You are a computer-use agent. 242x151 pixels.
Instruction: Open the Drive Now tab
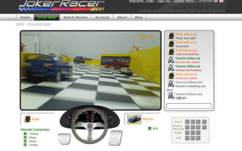click(x=47, y=17)
